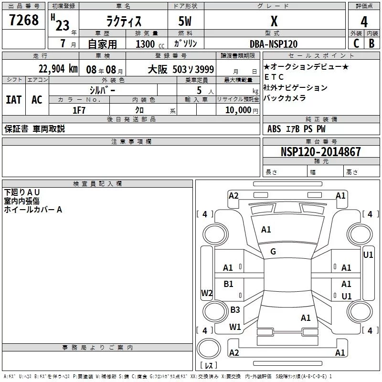The width and height of the screenshot is (382, 382).
Task: Select the 検査員記入欄 section header
Action: tap(97, 184)
